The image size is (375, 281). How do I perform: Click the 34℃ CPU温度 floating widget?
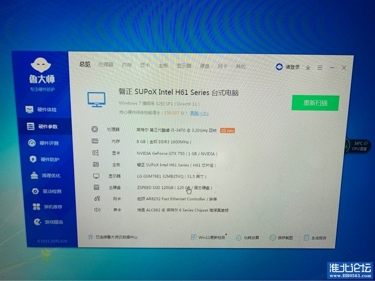point(358,146)
